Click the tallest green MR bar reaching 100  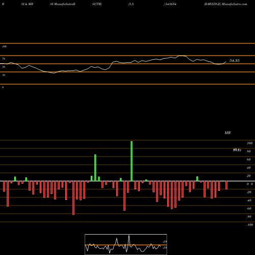pos(132,161)
